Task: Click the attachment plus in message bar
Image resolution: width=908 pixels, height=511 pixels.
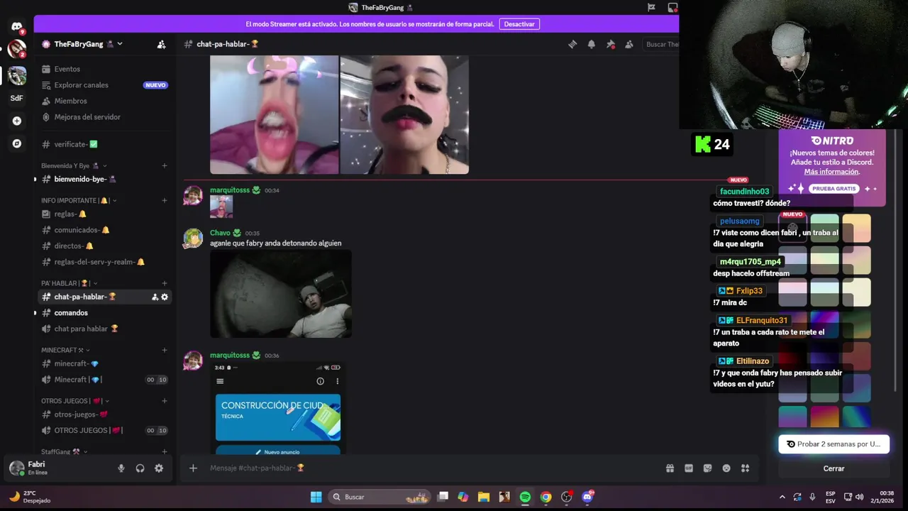Action: point(193,468)
